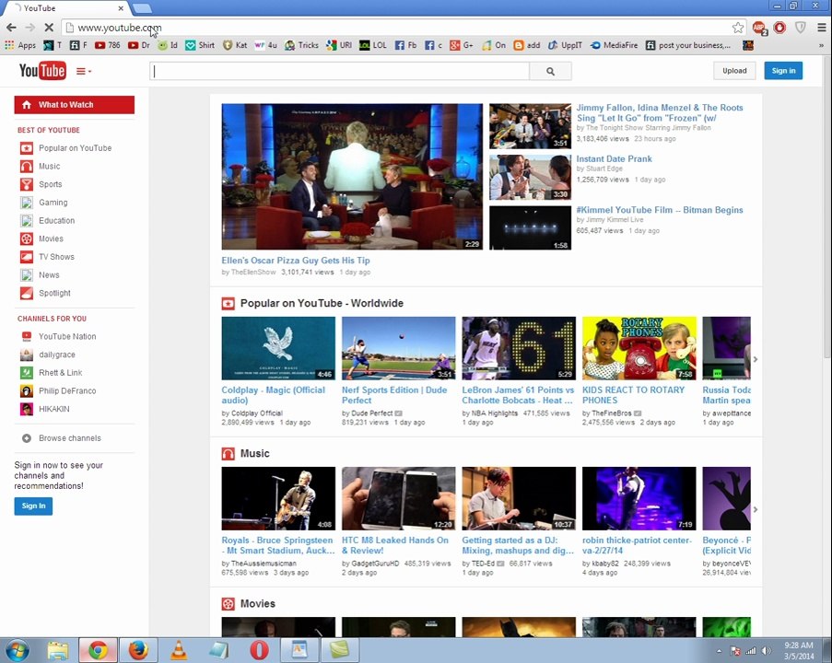
Task: Click the Movies section reel icon
Action: [x=229, y=604]
